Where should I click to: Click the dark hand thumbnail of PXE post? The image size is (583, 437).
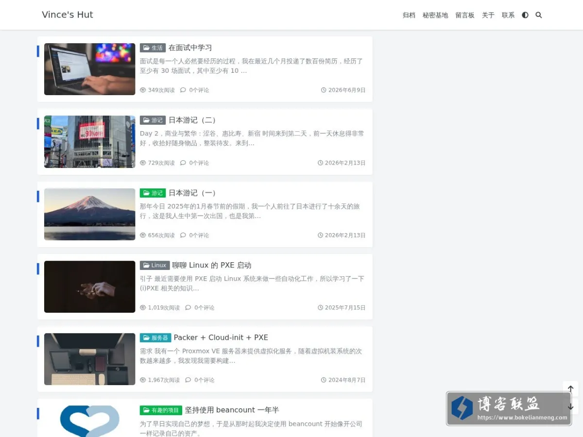[90, 286]
